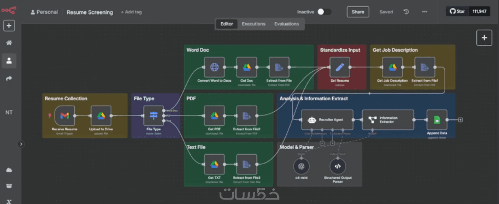This screenshot has height=204, width=499.
Task: Click the Add tag link
Action: pyautogui.click(x=131, y=12)
